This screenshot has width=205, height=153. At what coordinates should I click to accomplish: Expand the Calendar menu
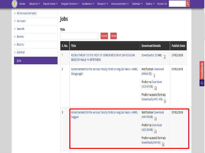[x=137, y=4]
